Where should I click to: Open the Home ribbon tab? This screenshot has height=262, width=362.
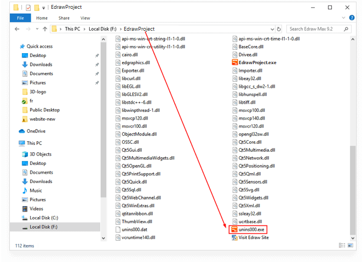point(42,18)
